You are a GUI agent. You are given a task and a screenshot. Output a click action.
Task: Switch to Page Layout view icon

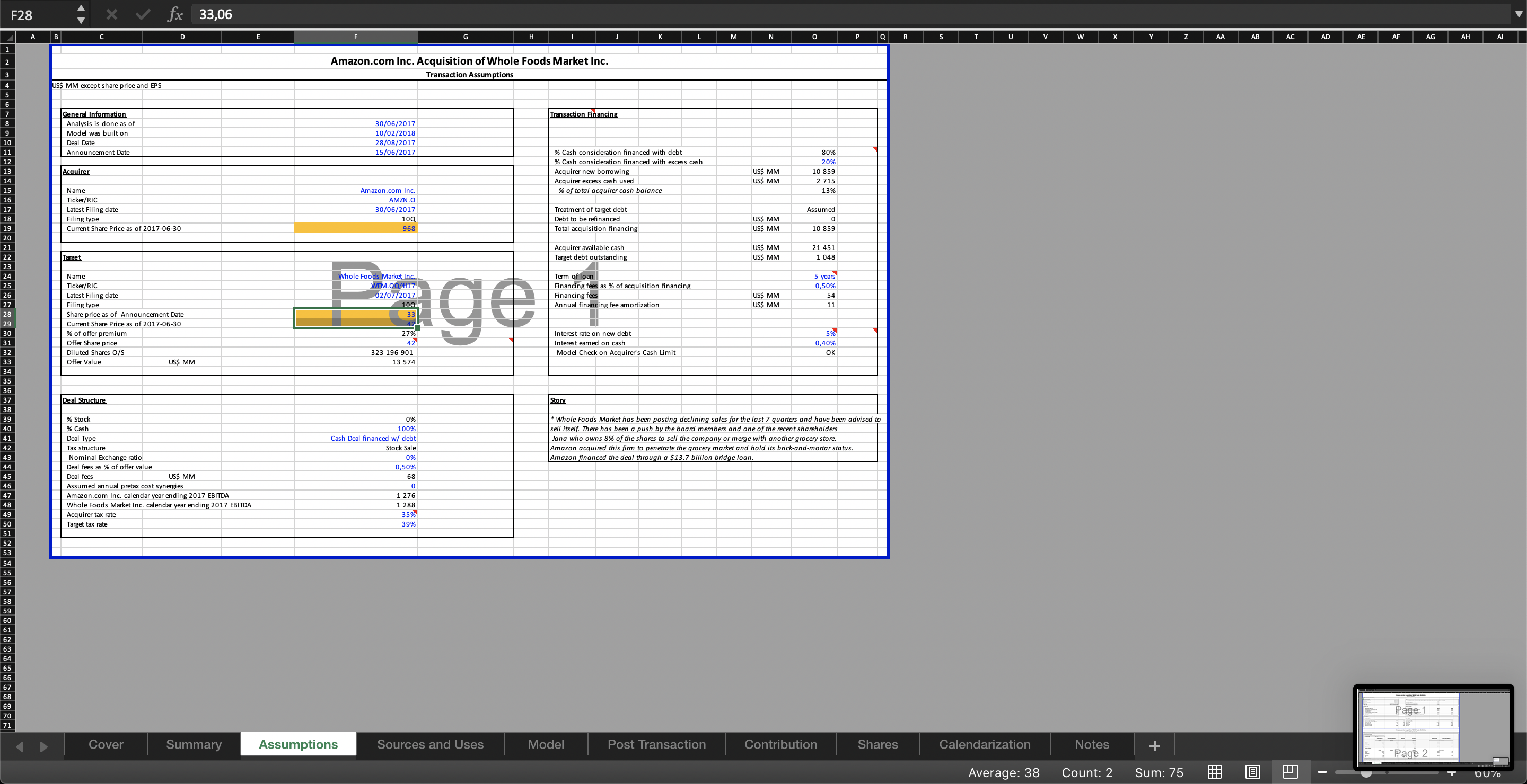[1252, 772]
